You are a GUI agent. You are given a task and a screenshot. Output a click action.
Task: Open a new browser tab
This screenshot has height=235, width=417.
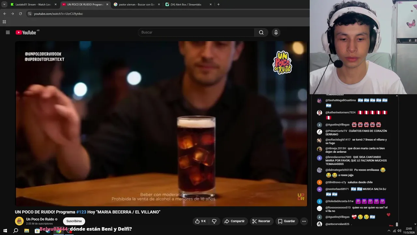pyautogui.click(x=218, y=5)
